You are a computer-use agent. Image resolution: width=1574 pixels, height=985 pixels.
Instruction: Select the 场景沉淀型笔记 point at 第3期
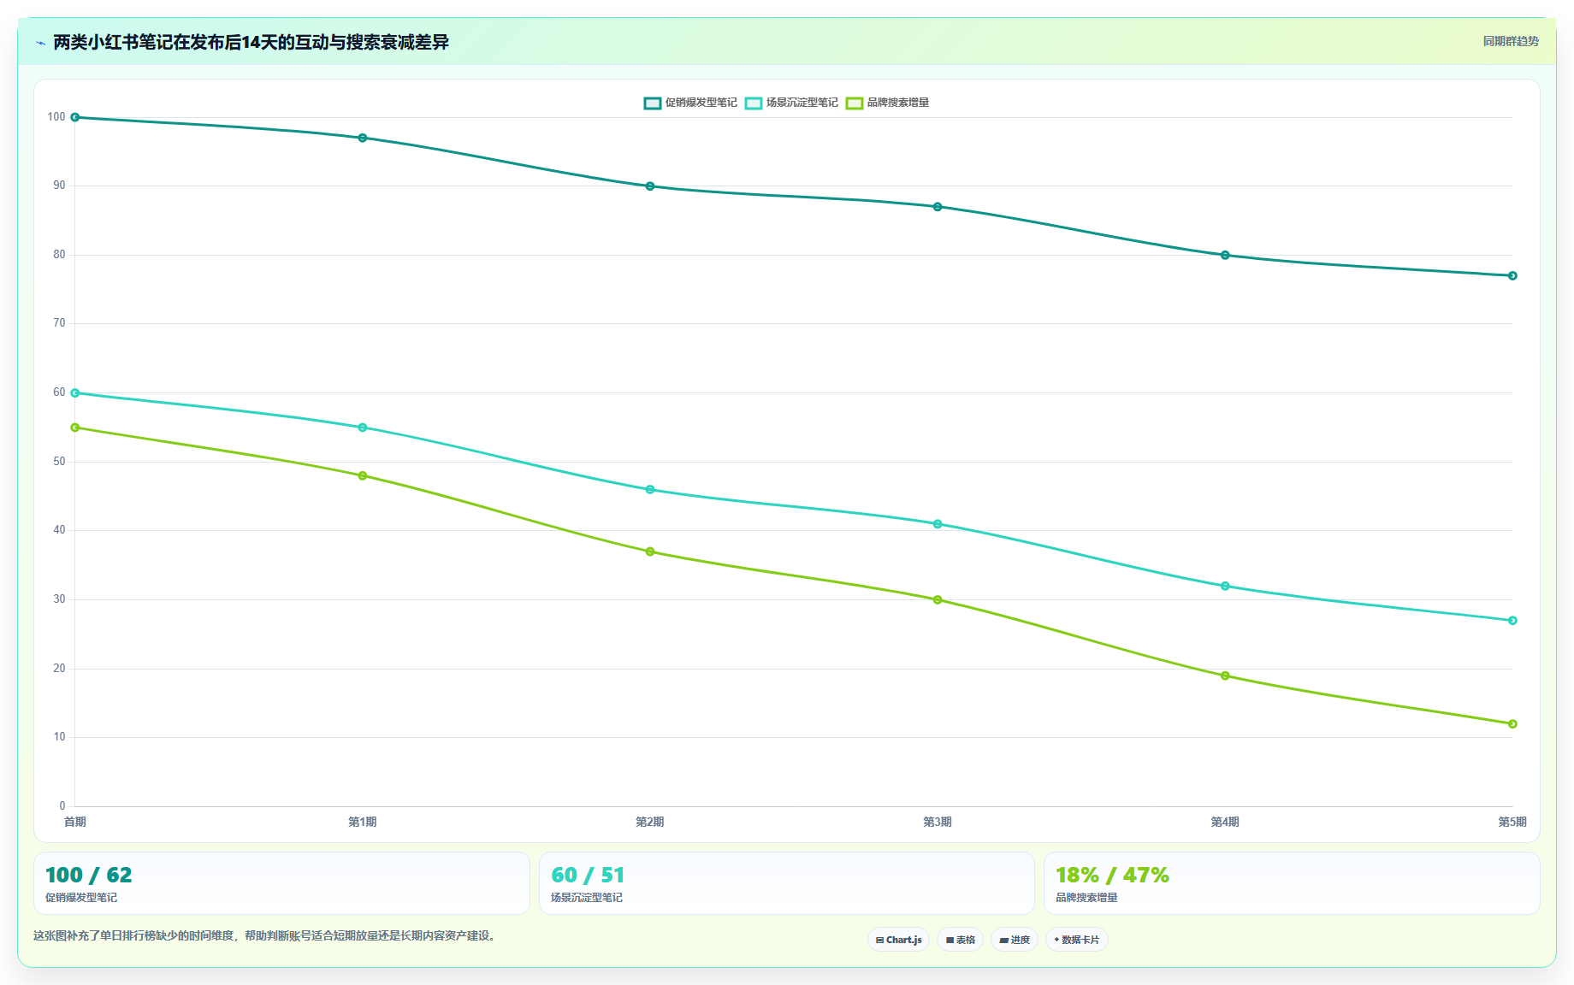click(938, 524)
